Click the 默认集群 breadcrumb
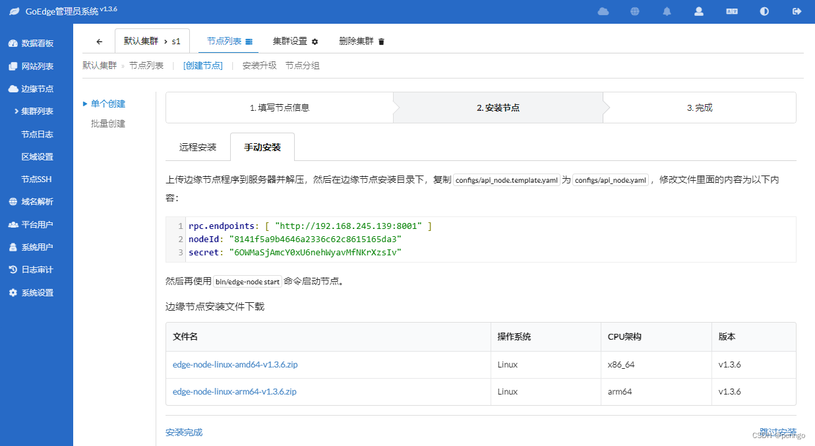815x446 pixels. pos(100,66)
